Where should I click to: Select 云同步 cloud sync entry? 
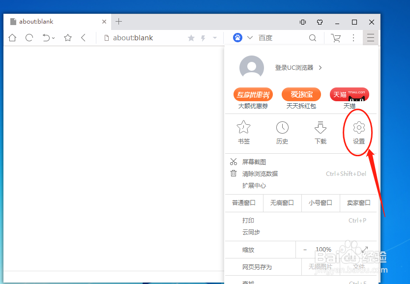[301, 232]
